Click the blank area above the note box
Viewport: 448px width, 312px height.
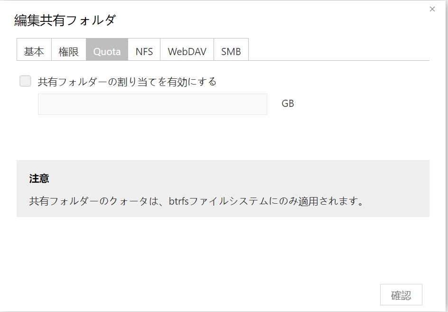[x=223, y=138]
